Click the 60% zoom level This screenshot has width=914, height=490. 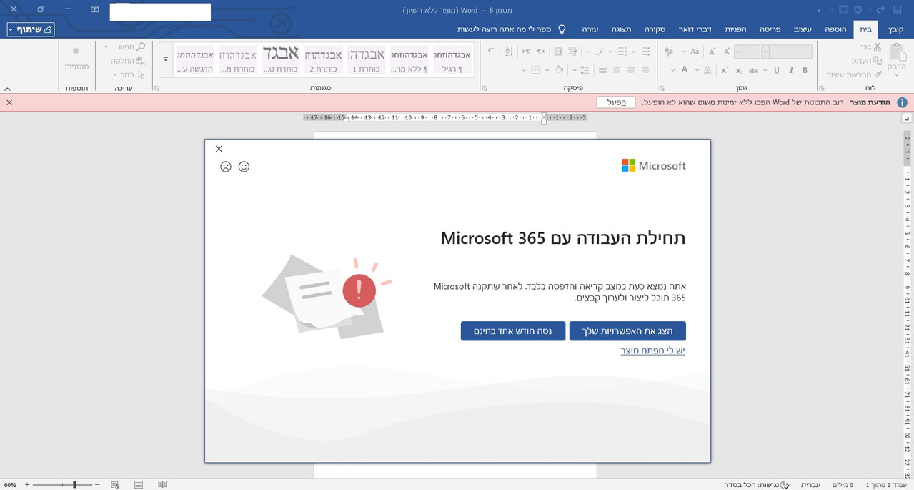click(x=10, y=484)
